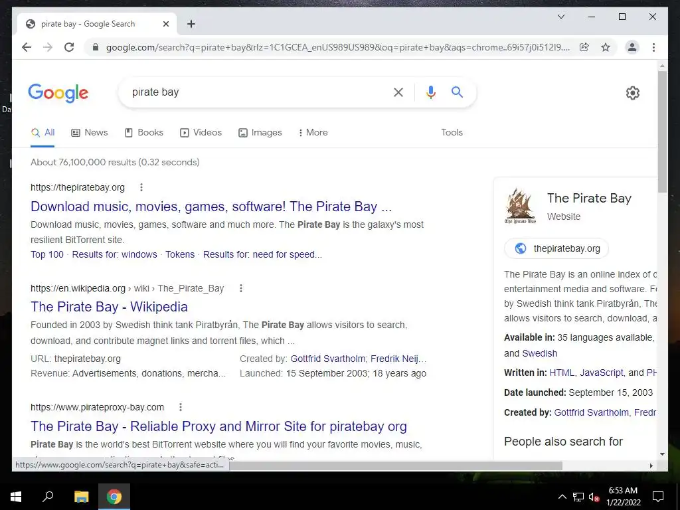
Task: Clear the search query with the X
Action: pyautogui.click(x=398, y=92)
